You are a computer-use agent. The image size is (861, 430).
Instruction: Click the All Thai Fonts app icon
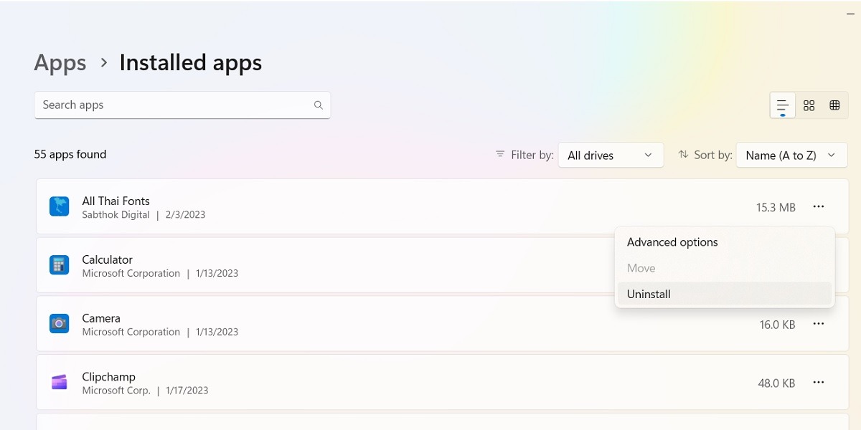click(59, 206)
